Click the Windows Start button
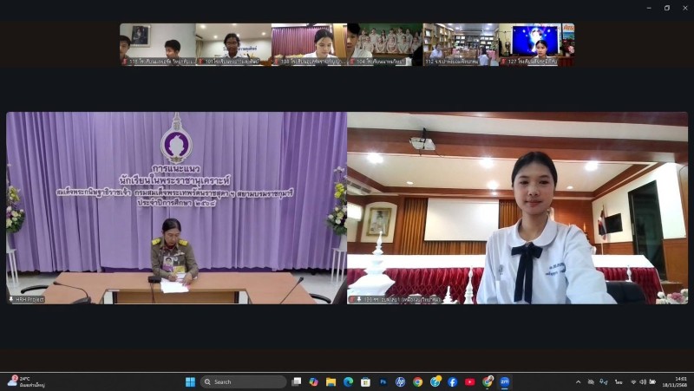The image size is (694, 391). pyautogui.click(x=190, y=381)
